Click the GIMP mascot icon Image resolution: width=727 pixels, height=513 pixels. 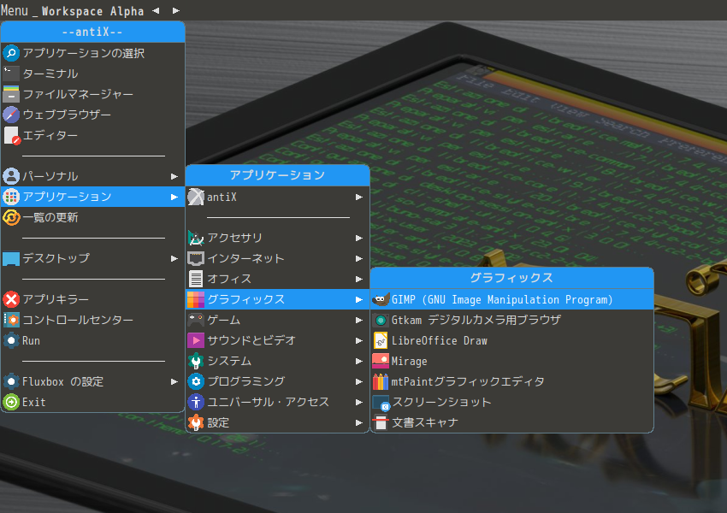(381, 299)
